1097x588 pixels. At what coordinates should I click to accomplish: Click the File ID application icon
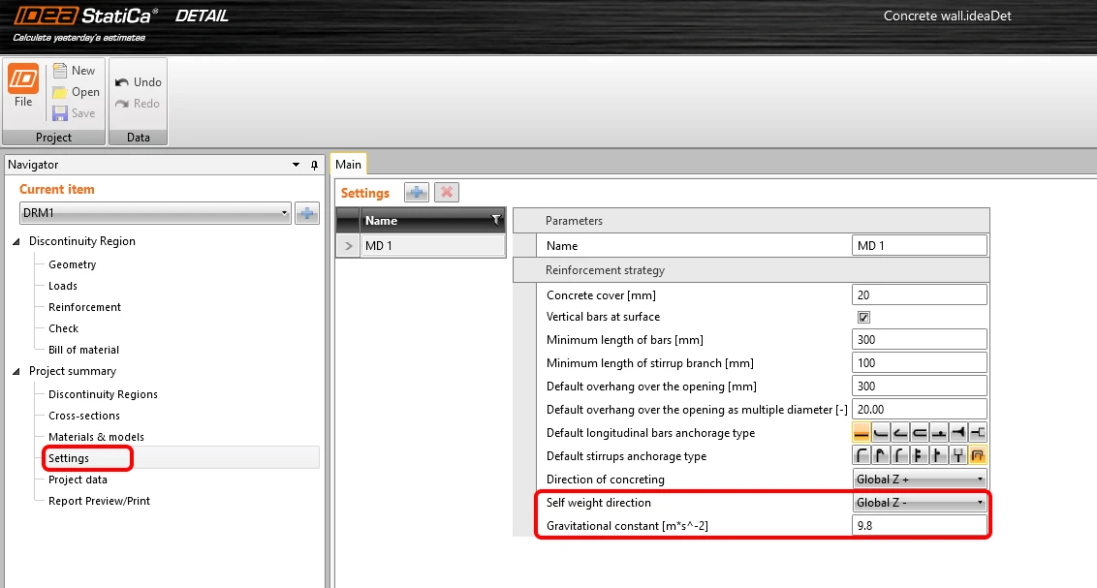tap(23, 78)
